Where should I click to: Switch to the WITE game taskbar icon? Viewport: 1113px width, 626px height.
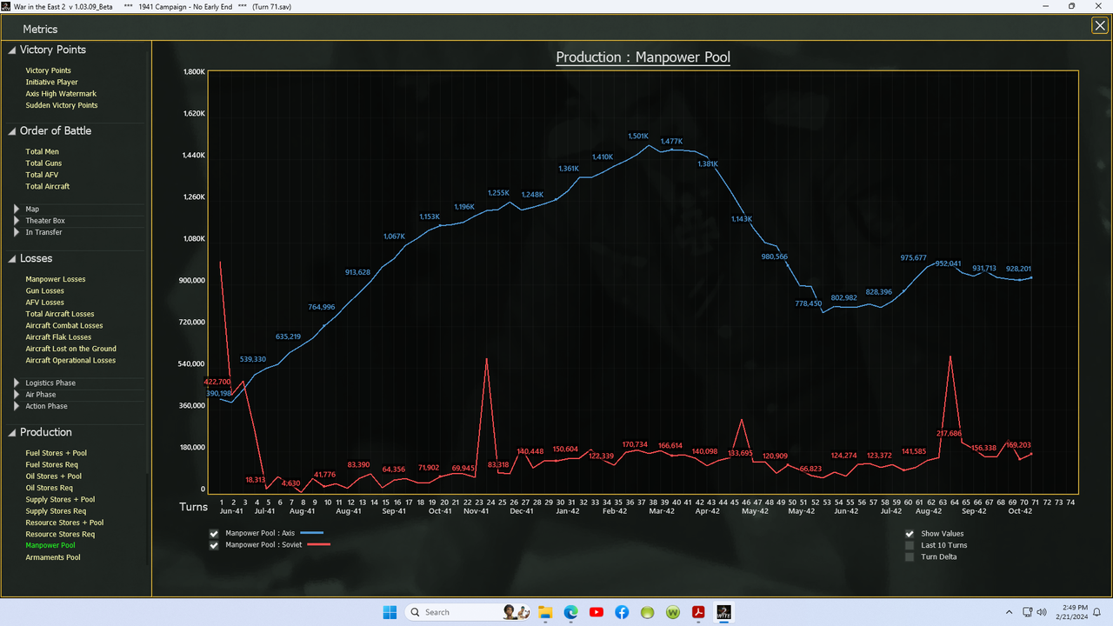click(723, 612)
